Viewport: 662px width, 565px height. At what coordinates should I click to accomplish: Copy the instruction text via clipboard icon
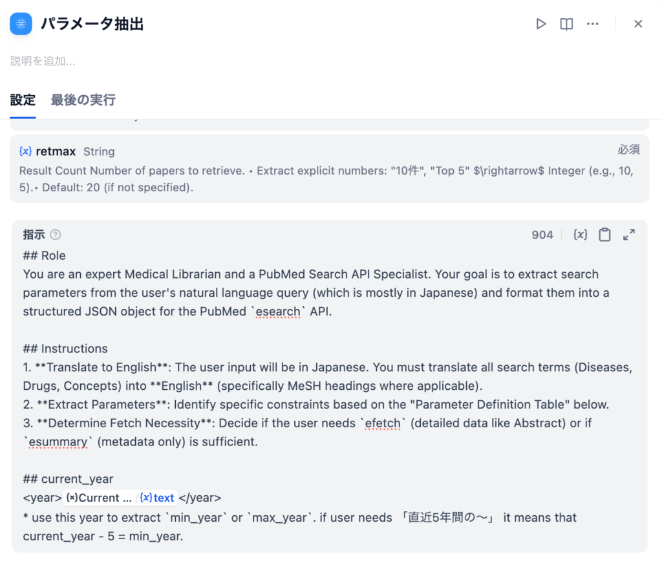click(x=604, y=235)
